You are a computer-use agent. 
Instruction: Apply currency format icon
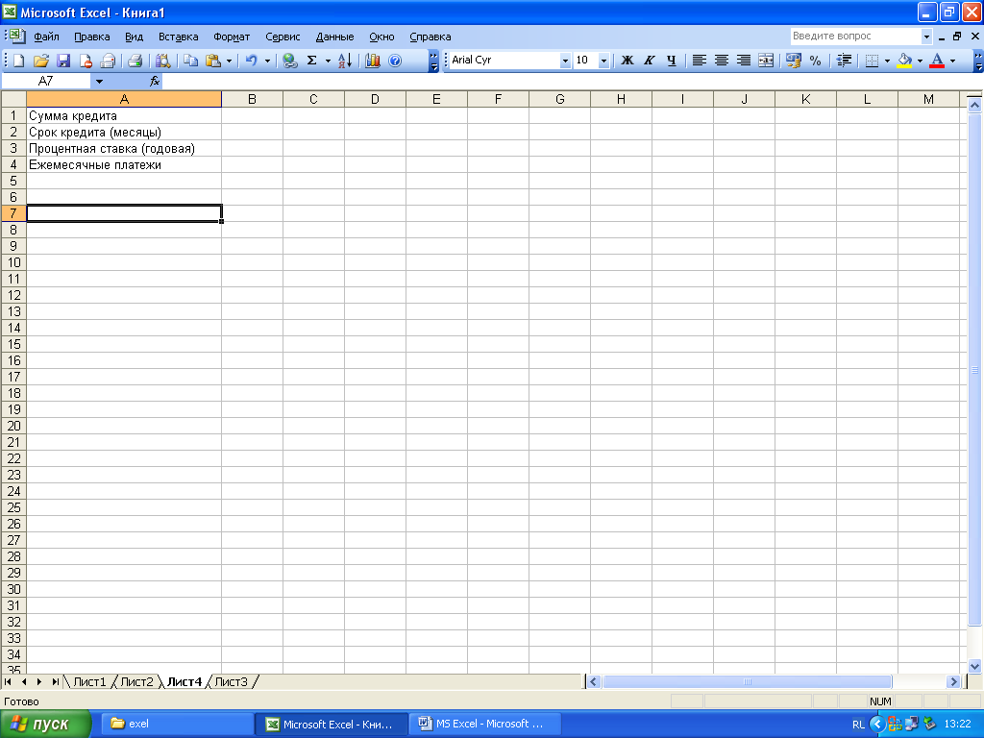point(793,61)
